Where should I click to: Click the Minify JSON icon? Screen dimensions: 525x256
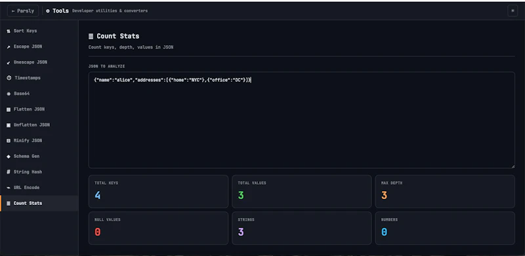coord(9,141)
